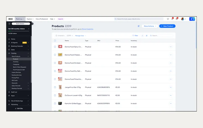Collapse the Store Products subsection
Screen dimensions: 203x128
(x=28, y=56)
